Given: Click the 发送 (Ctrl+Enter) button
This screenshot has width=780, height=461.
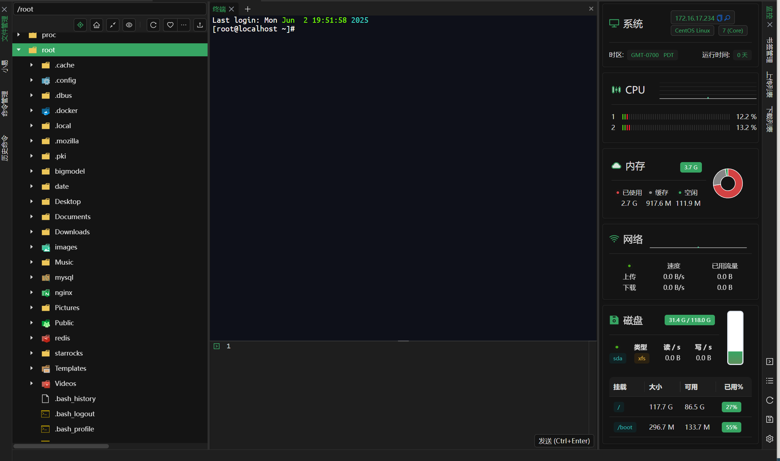Looking at the screenshot, I should point(564,441).
